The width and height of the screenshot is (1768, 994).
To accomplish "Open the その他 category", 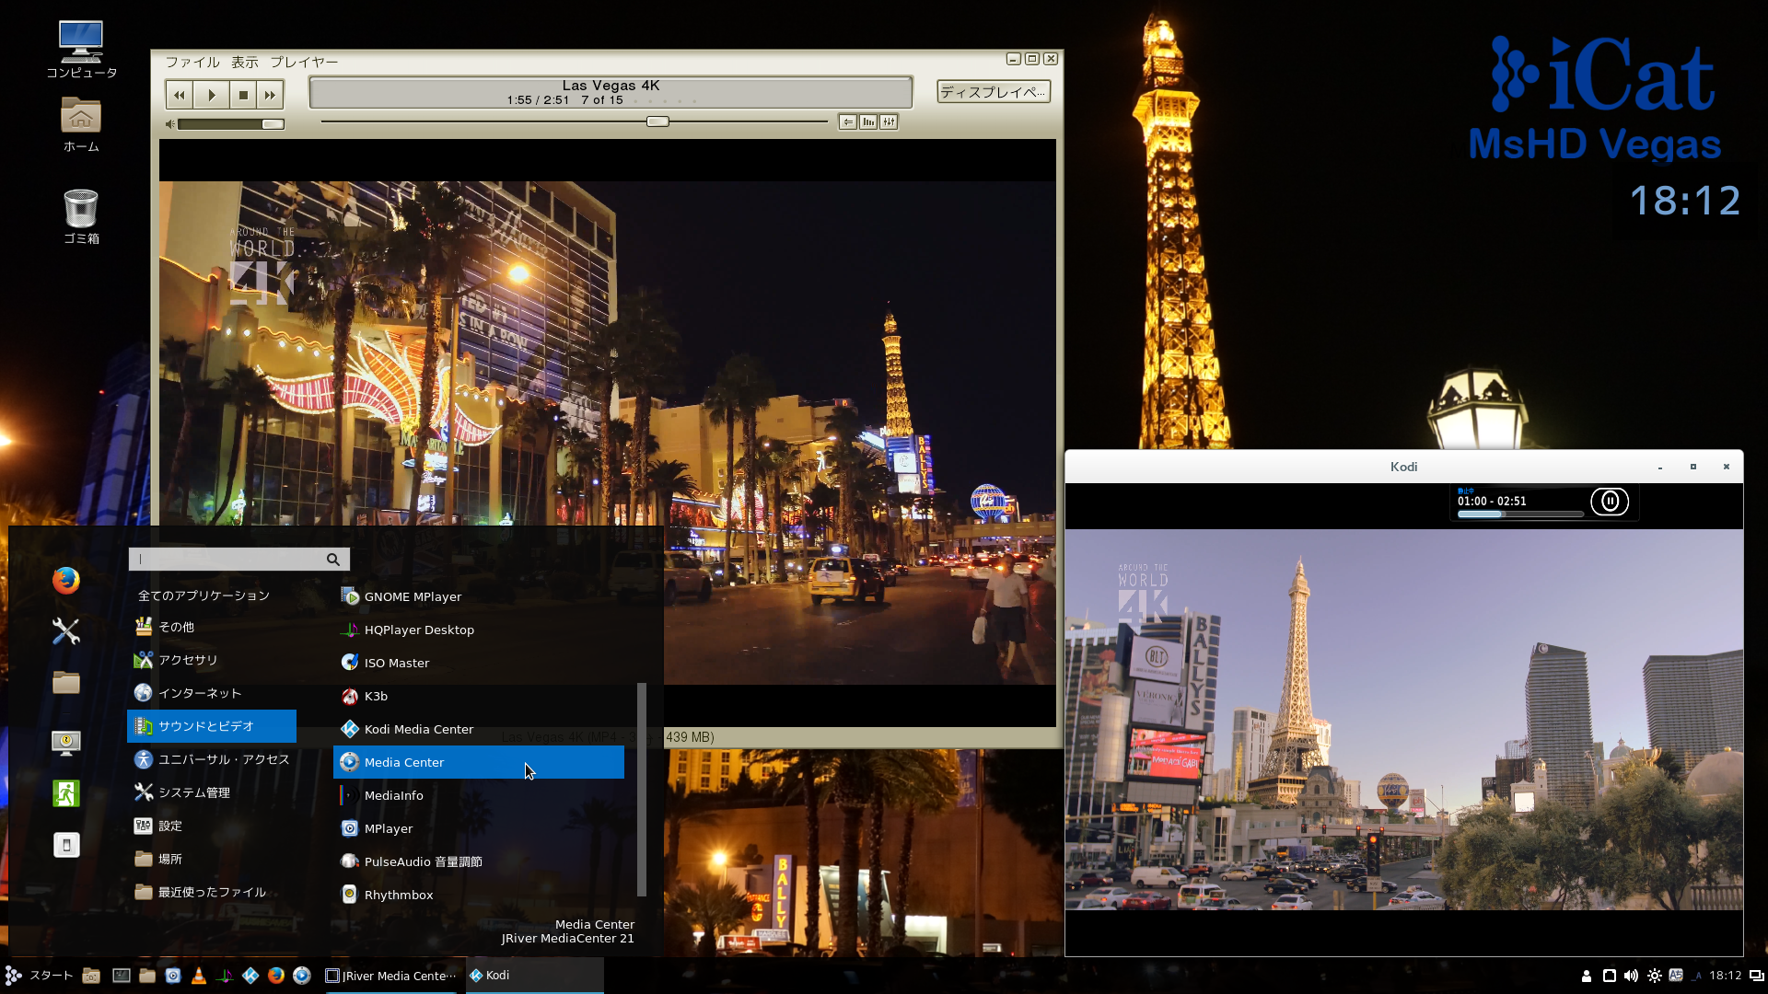I will 212,627.
